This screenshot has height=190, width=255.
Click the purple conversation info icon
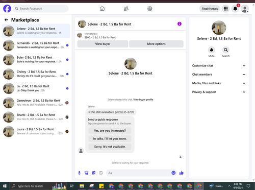coord(180,24)
